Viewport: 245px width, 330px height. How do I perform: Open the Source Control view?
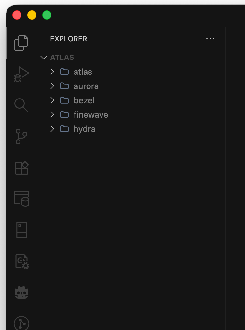pyautogui.click(x=21, y=137)
